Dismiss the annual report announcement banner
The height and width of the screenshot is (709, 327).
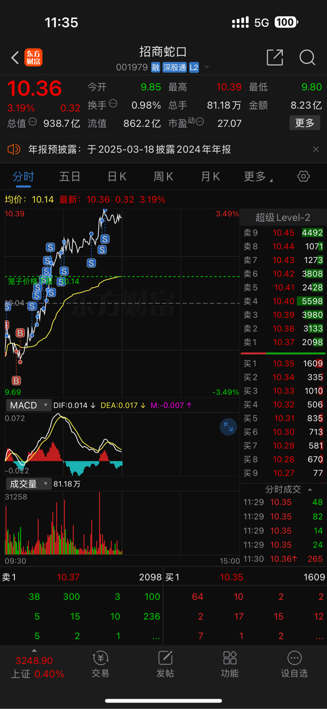tap(316, 149)
